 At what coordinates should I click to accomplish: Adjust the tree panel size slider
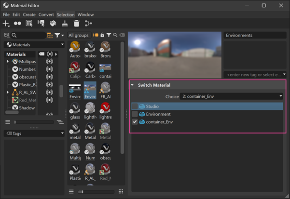[34, 122]
